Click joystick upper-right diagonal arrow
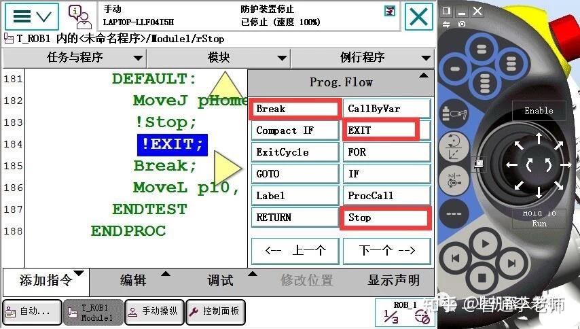The image size is (580, 329). (x=558, y=145)
